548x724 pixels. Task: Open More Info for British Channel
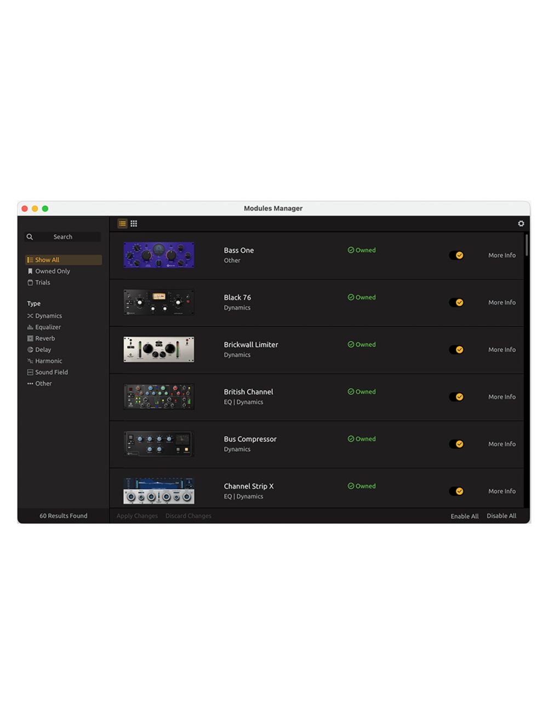pyautogui.click(x=501, y=397)
